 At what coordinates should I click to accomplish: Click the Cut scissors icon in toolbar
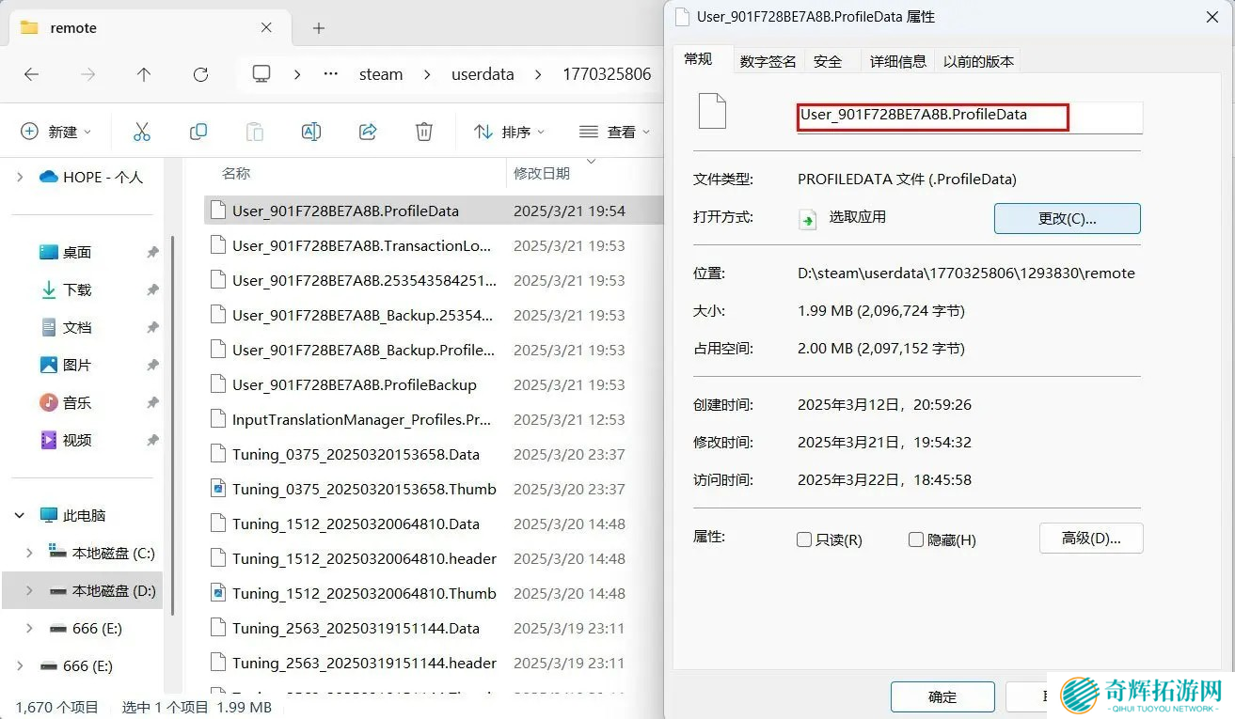pyautogui.click(x=142, y=132)
